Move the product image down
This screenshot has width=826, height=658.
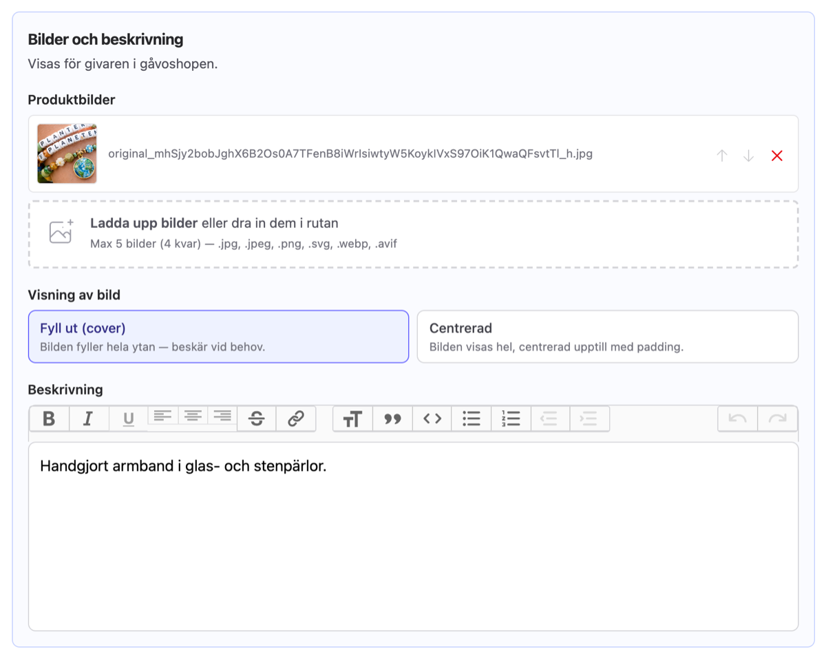click(x=749, y=156)
